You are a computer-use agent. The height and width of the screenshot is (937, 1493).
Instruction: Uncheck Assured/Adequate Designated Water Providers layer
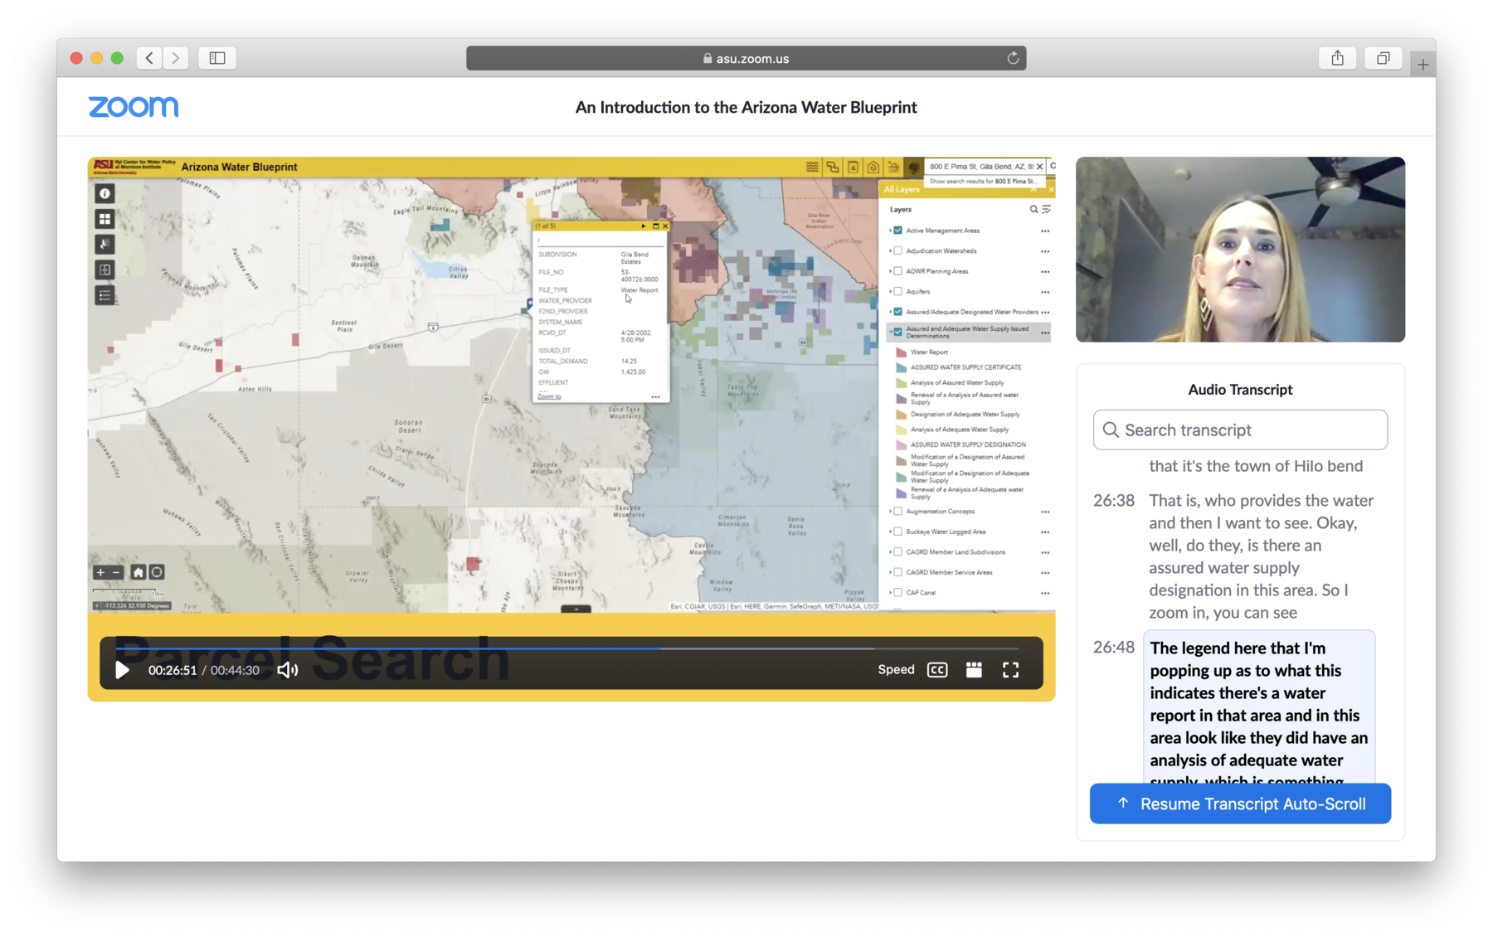click(x=898, y=312)
